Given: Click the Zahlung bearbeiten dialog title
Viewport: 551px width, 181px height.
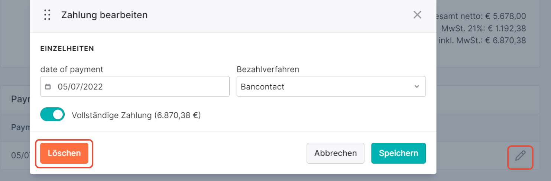Looking at the screenshot, I should (x=104, y=15).
